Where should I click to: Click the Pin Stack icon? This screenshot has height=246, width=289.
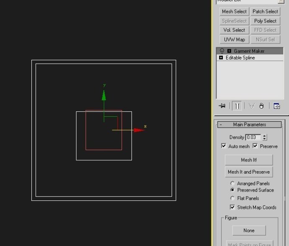(x=222, y=106)
